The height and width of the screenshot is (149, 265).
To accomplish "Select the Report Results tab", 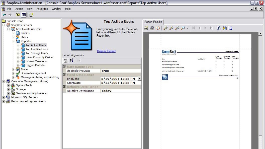I will (153, 22).
